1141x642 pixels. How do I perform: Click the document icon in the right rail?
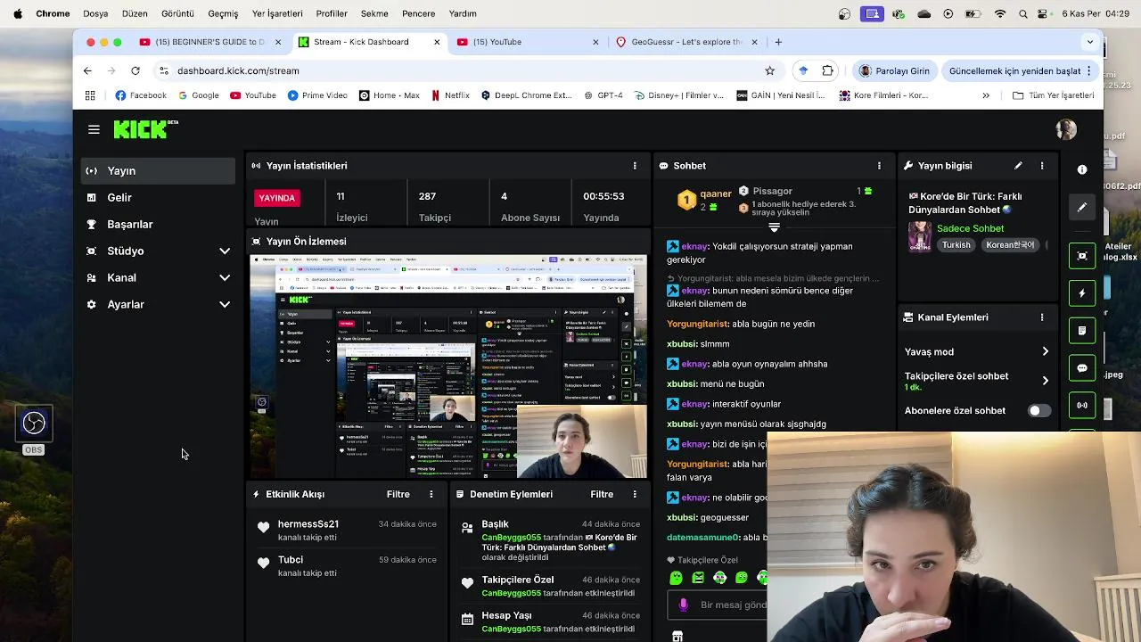click(1082, 331)
